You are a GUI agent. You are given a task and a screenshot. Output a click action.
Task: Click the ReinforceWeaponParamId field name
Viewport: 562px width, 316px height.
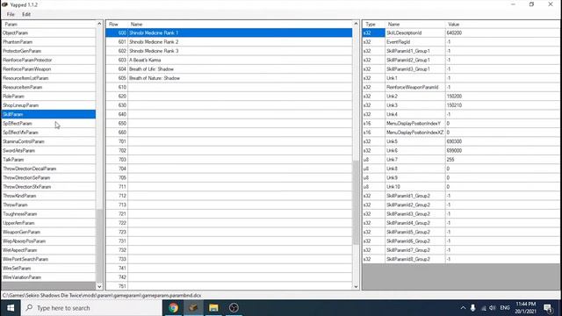tap(415, 87)
